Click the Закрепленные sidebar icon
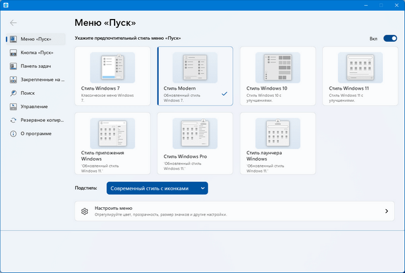Image resolution: width=405 pixels, height=273 pixels. (13, 80)
